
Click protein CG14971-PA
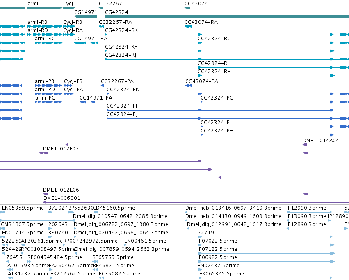(x=96, y=98)
